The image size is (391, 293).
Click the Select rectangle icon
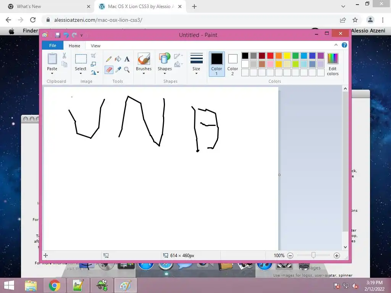pos(81,59)
